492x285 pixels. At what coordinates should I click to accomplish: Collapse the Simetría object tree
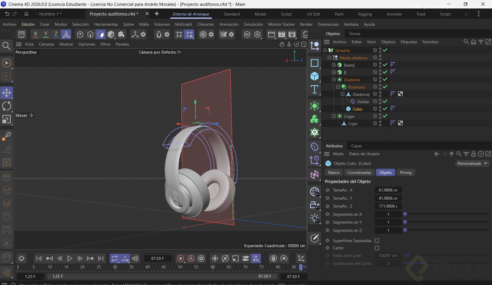[x=325, y=50]
